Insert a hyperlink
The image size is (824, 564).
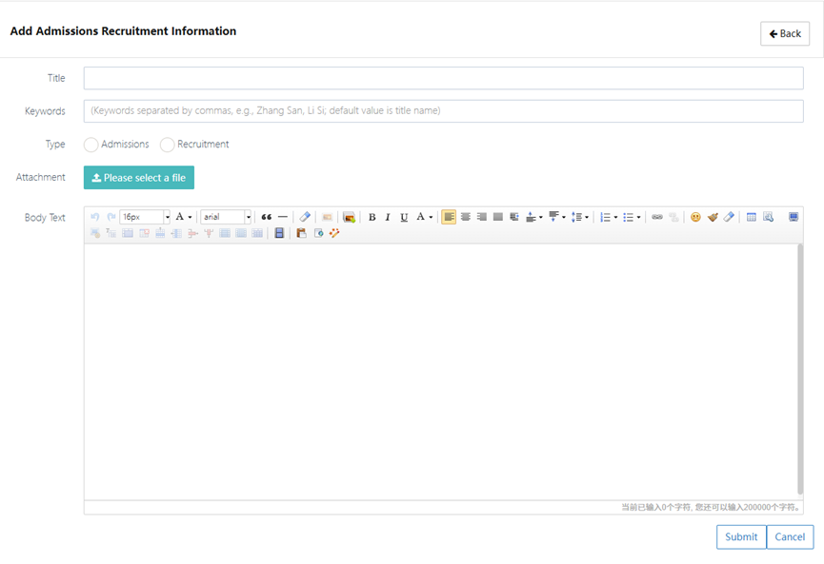click(656, 217)
